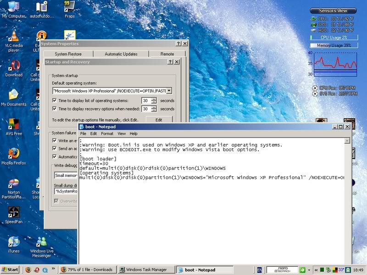Open the Format menu in Notepad
The image size is (367, 275).
click(107, 133)
